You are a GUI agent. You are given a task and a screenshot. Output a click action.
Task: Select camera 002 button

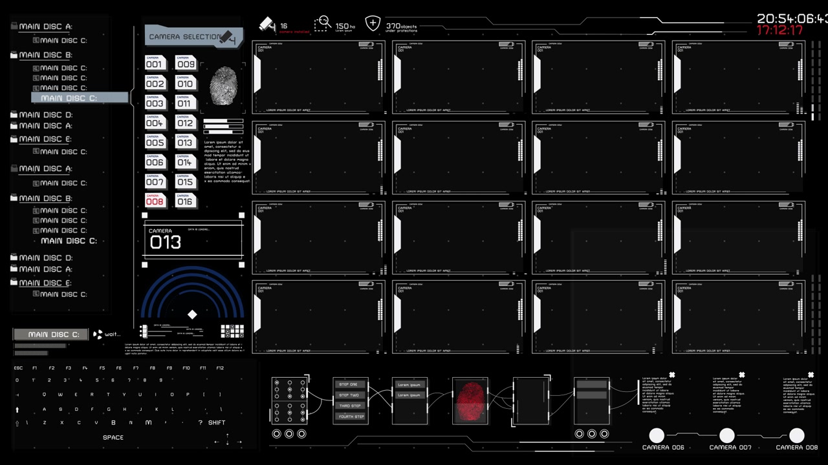[x=155, y=83]
